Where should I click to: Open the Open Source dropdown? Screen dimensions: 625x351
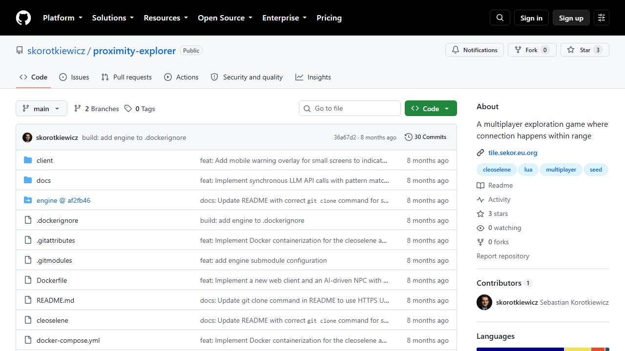225,18
